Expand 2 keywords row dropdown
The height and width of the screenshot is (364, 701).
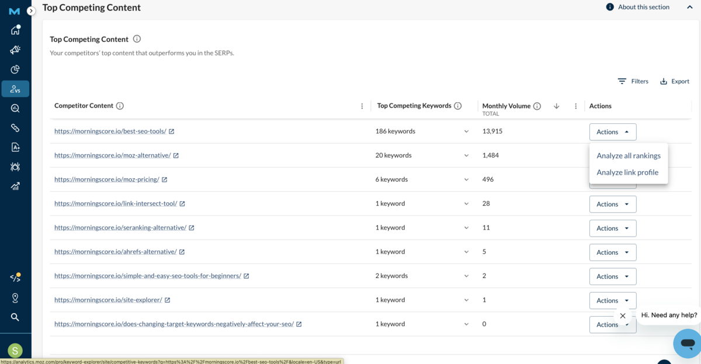click(x=466, y=276)
